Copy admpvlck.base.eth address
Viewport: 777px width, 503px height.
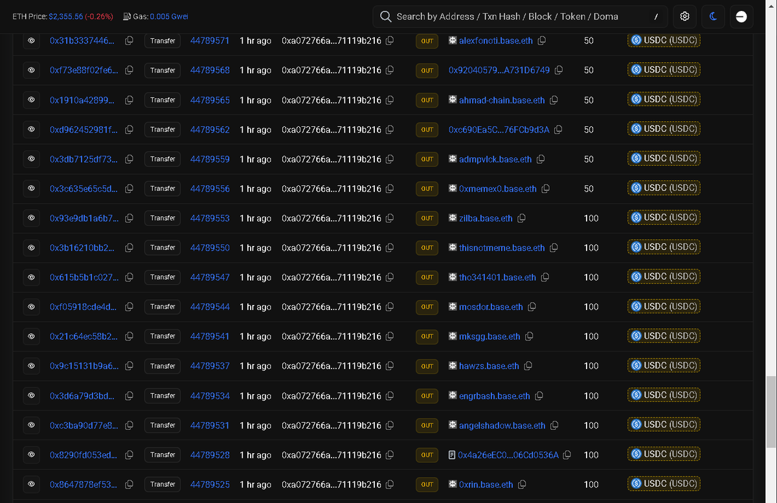[541, 159]
